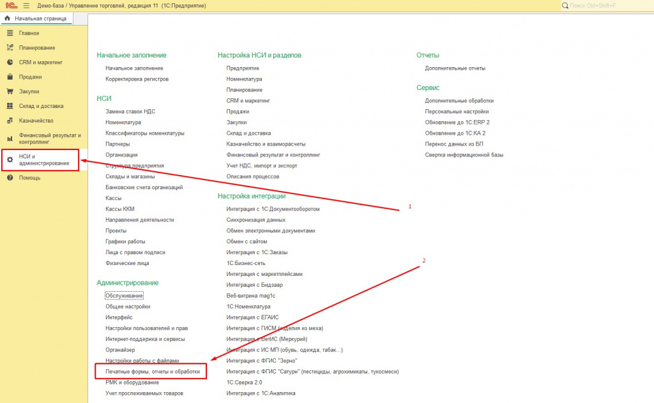
Task: Open the Организации list
Action: click(x=121, y=155)
